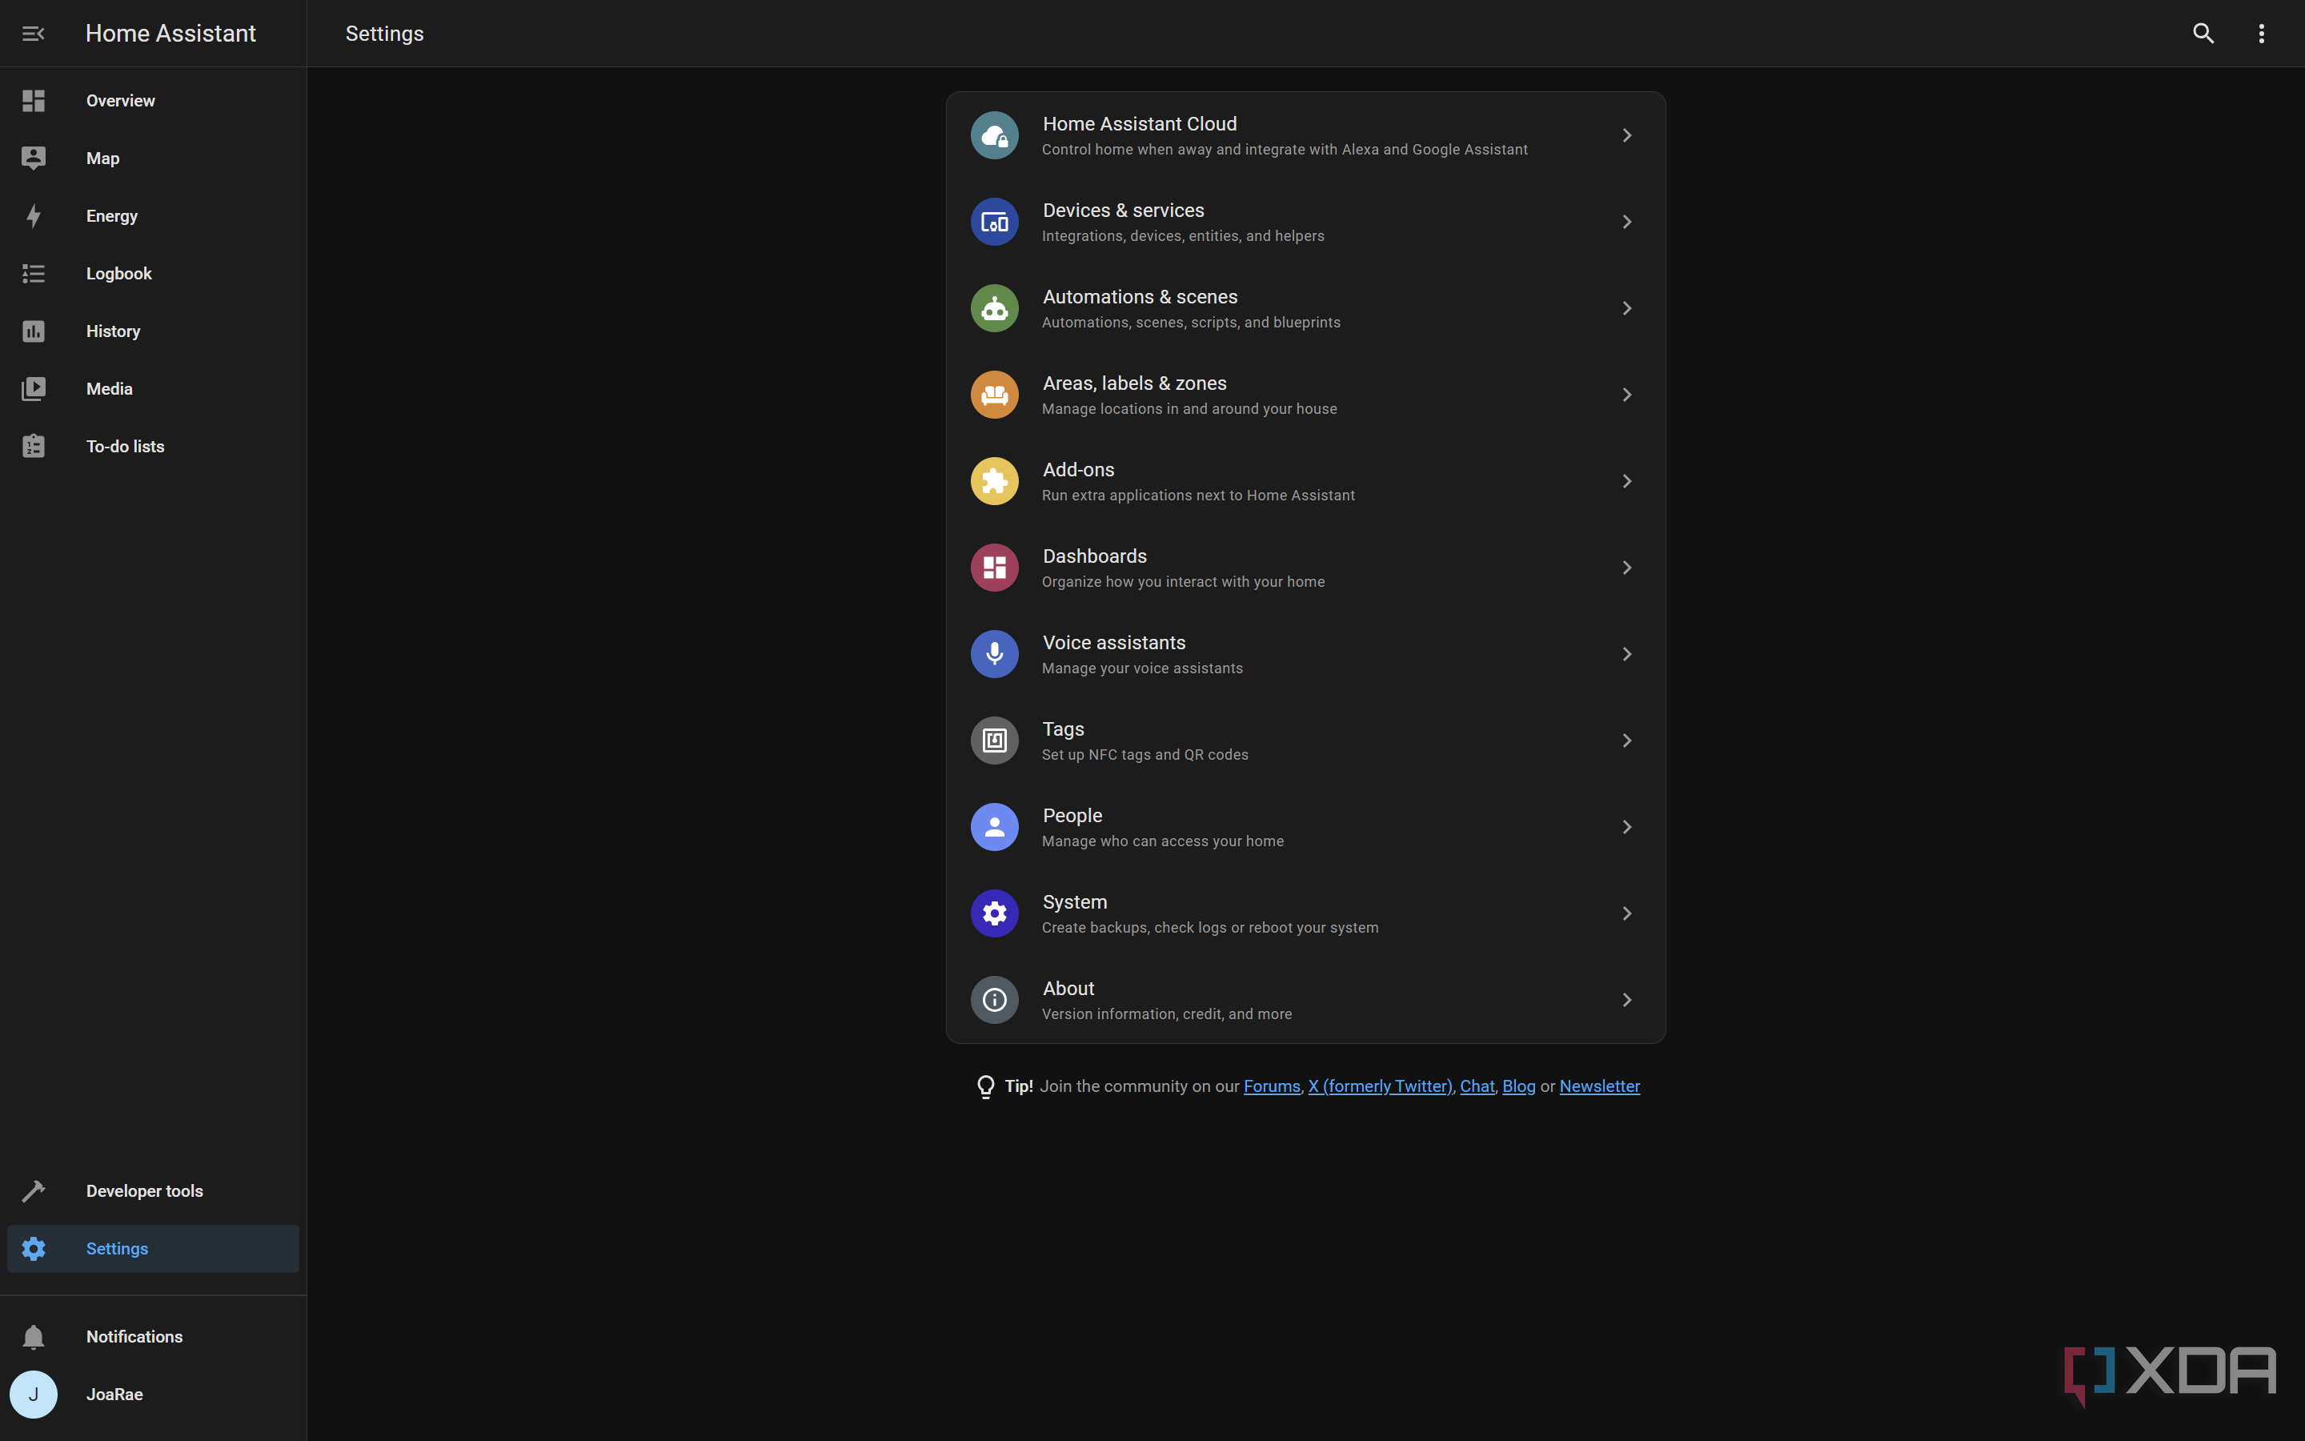Image resolution: width=2305 pixels, height=1441 pixels.
Task: Click the Map sidebar icon
Action: (34, 159)
